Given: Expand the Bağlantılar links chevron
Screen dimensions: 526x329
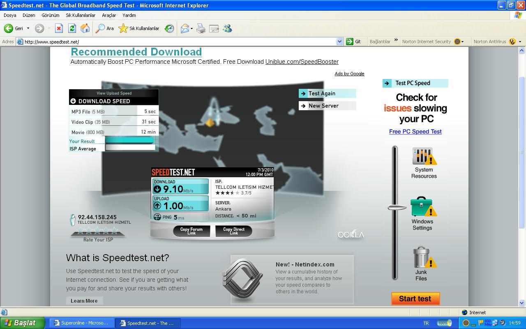Looking at the screenshot, I should (396, 40).
